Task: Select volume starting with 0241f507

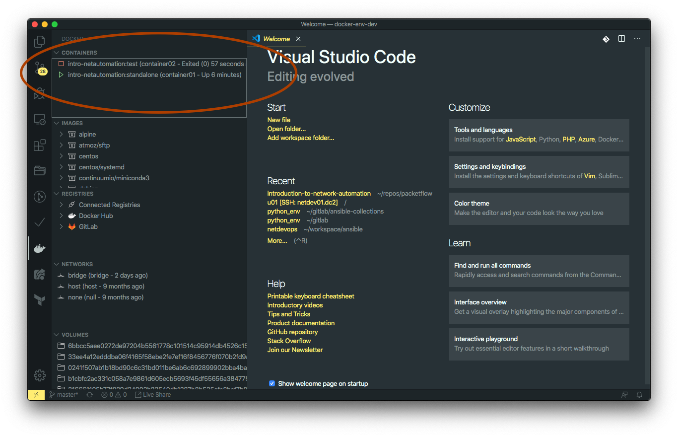Action: click(149, 367)
